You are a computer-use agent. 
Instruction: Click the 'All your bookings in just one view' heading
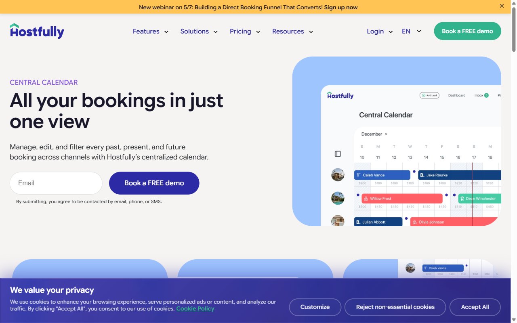116,111
